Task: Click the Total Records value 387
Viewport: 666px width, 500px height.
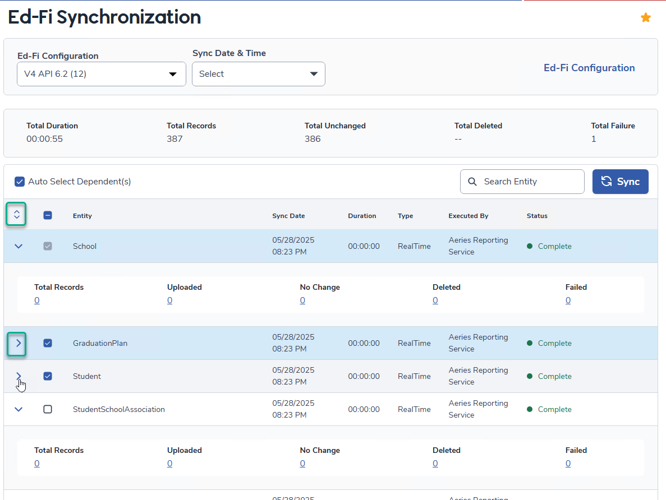Action: pyautogui.click(x=174, y=139)
